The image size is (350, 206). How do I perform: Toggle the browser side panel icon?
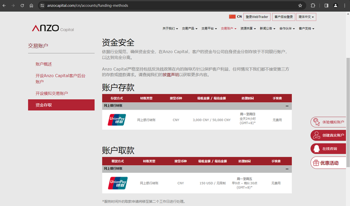click(326, 6)
